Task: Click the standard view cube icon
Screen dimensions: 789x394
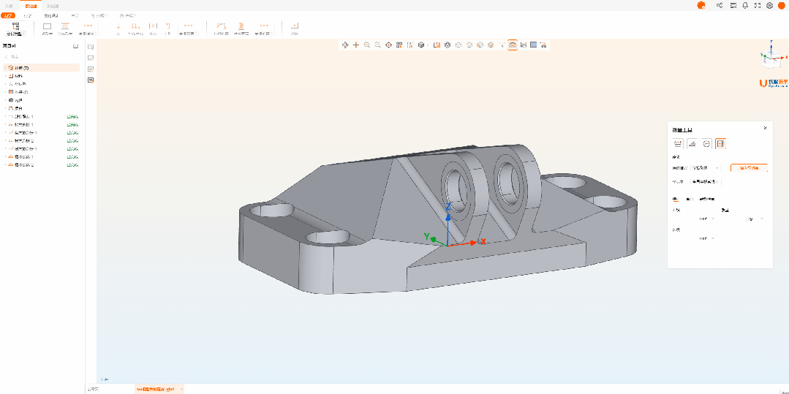Action: [420, 45]
